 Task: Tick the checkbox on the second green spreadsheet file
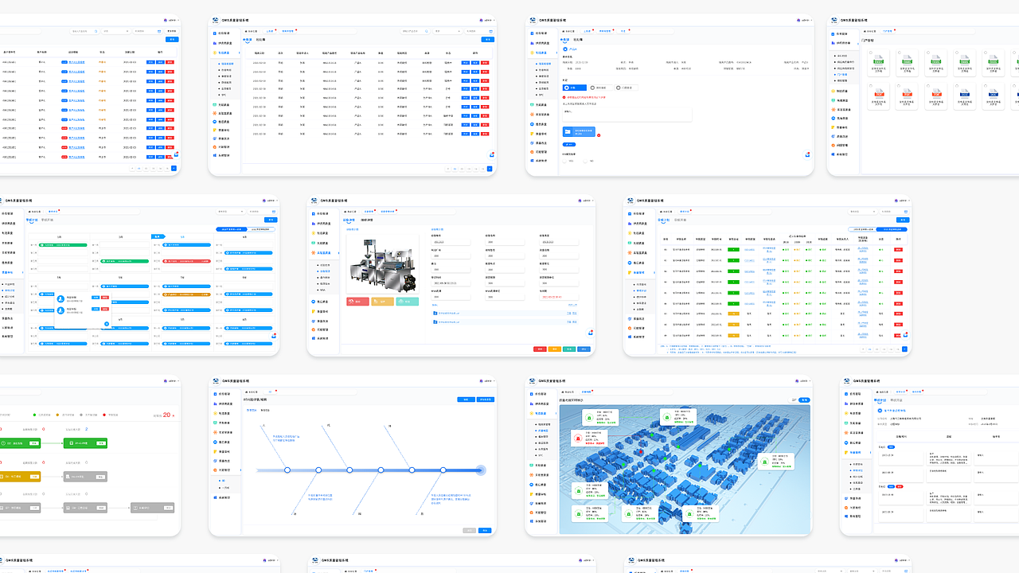pos(900,53)
